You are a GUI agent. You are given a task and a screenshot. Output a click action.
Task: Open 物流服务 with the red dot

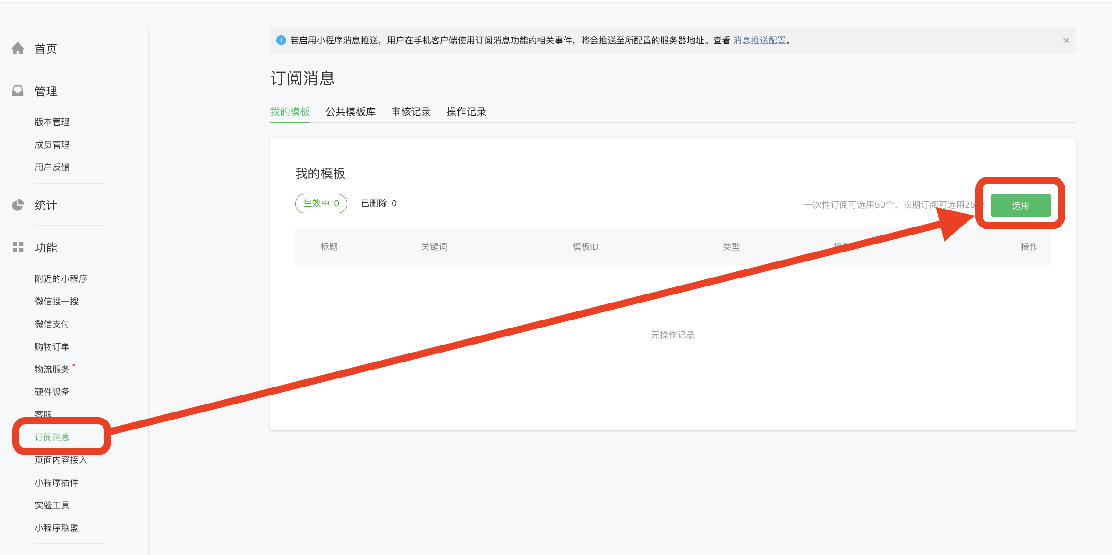52,370
